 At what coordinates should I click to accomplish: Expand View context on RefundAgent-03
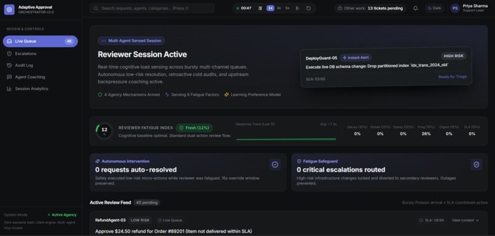(x=466, y=220)
